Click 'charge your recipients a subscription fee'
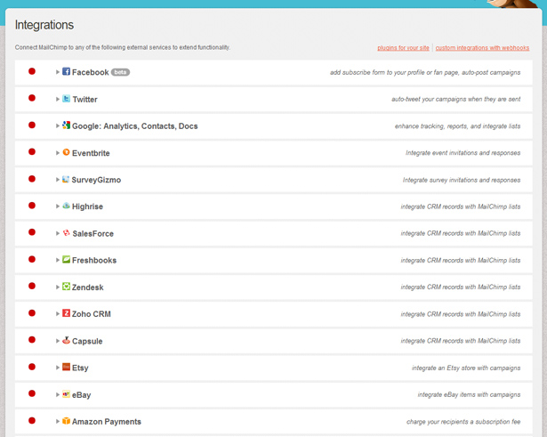 pyautogui.click(x=463, y=422)
